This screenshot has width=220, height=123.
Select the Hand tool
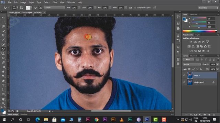pos(3,99)
